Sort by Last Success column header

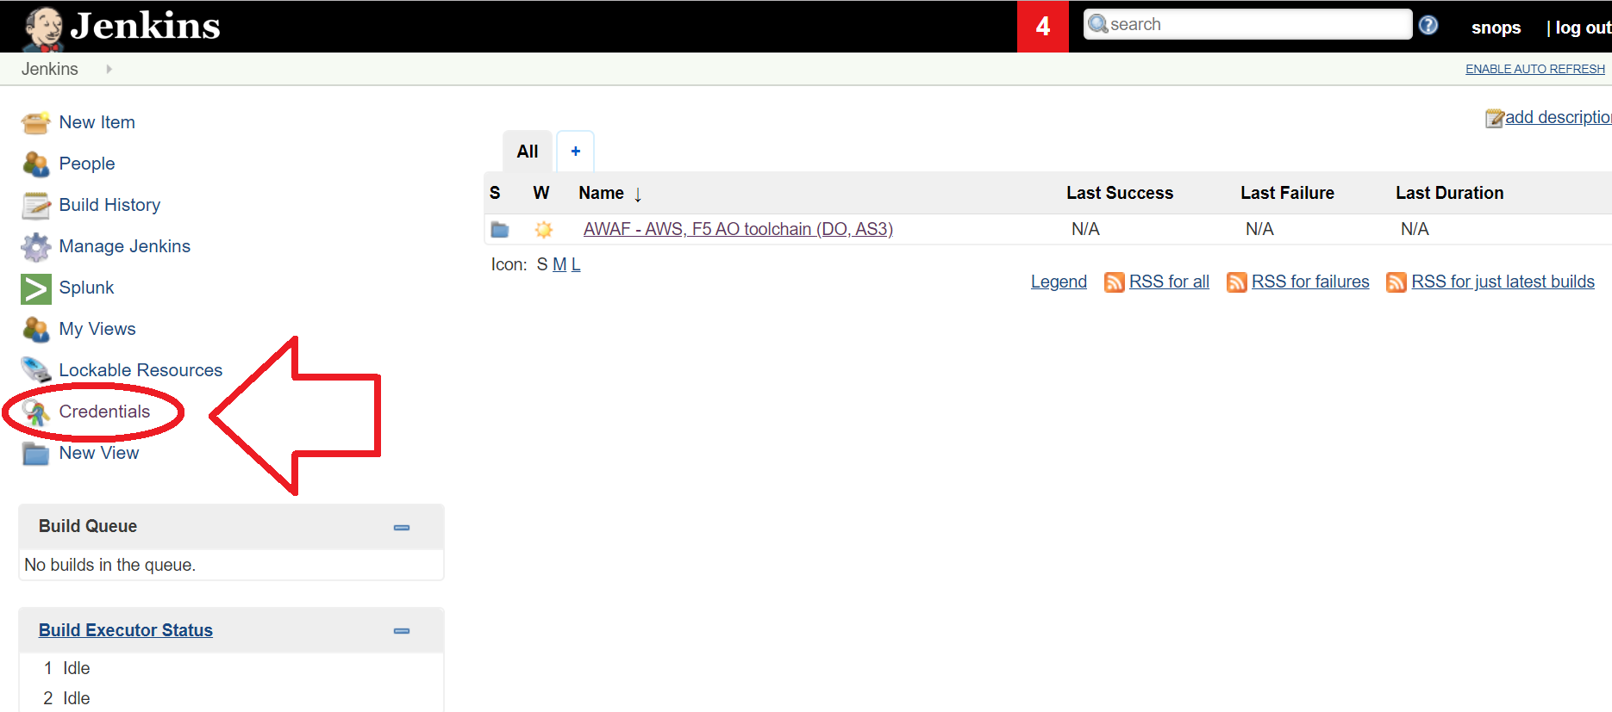(1120, 193)
